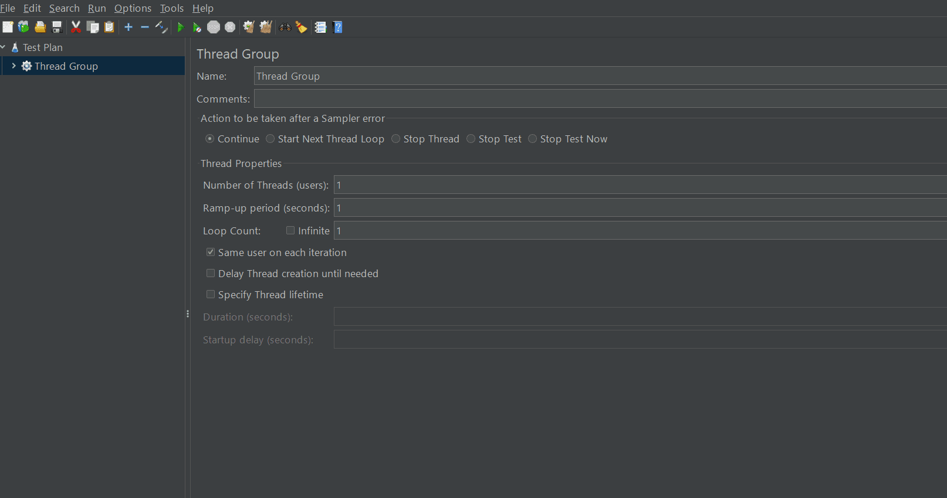Open the Search menu
The image size is (947, 498).
[65, 8]
